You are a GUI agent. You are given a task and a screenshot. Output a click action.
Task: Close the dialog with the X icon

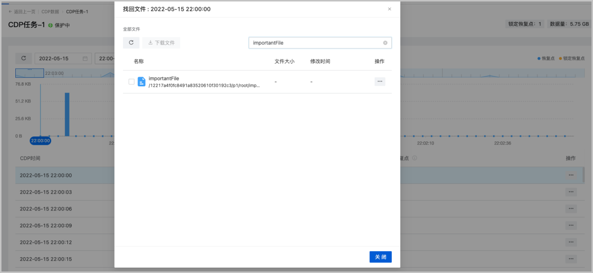click(389, 9)
